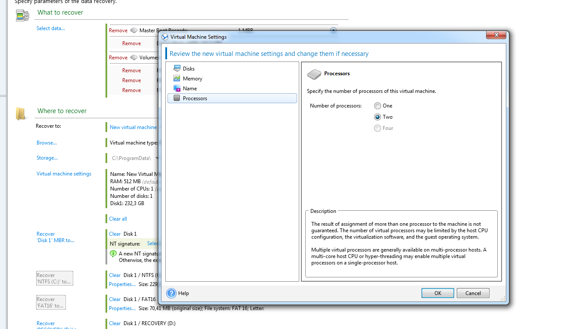
Task: Choose the Four processors option
Action: pyautogui.click(x=378, y=128)
